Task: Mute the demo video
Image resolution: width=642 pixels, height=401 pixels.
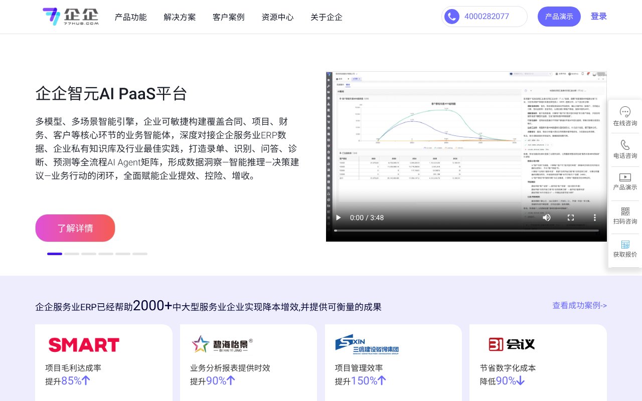Action: point(547,218)
